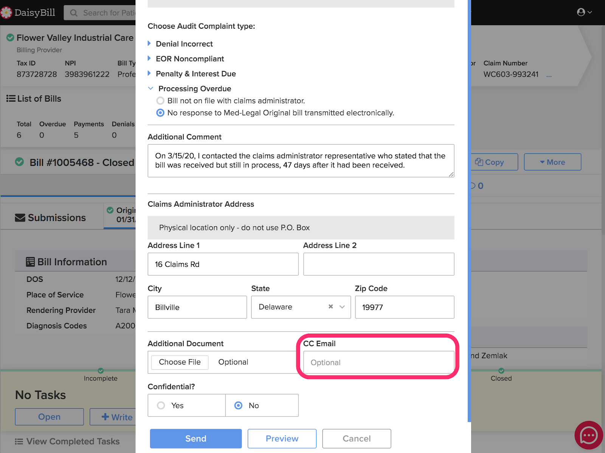
Task: Click the Bill Information form icon
Action: (x=30, y=262)
